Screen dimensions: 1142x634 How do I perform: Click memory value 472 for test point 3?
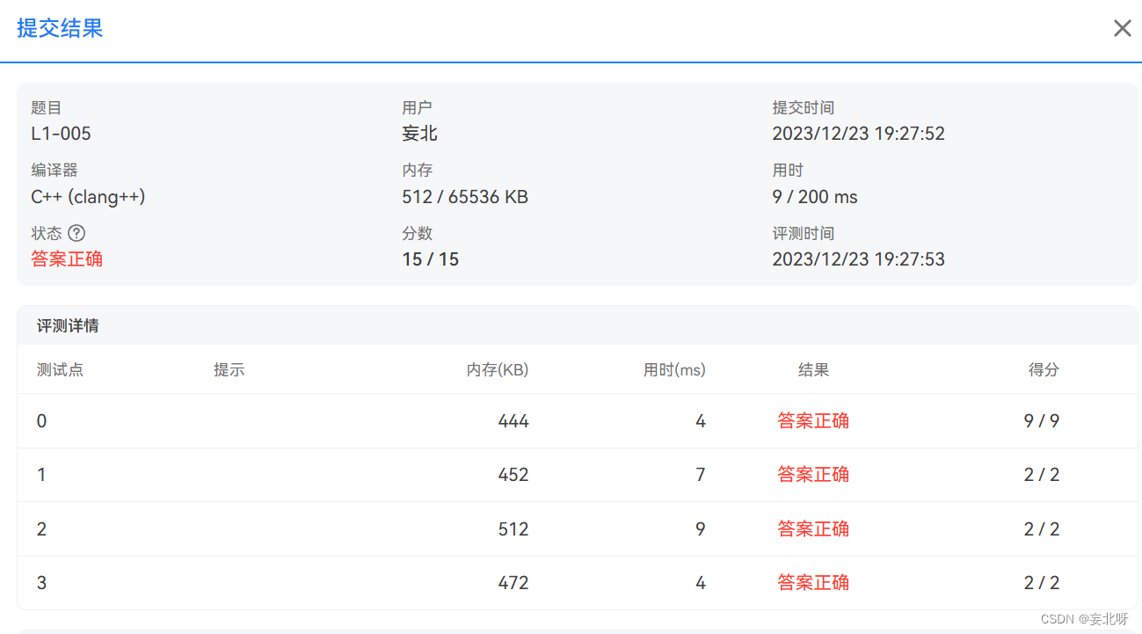(513, 583)
